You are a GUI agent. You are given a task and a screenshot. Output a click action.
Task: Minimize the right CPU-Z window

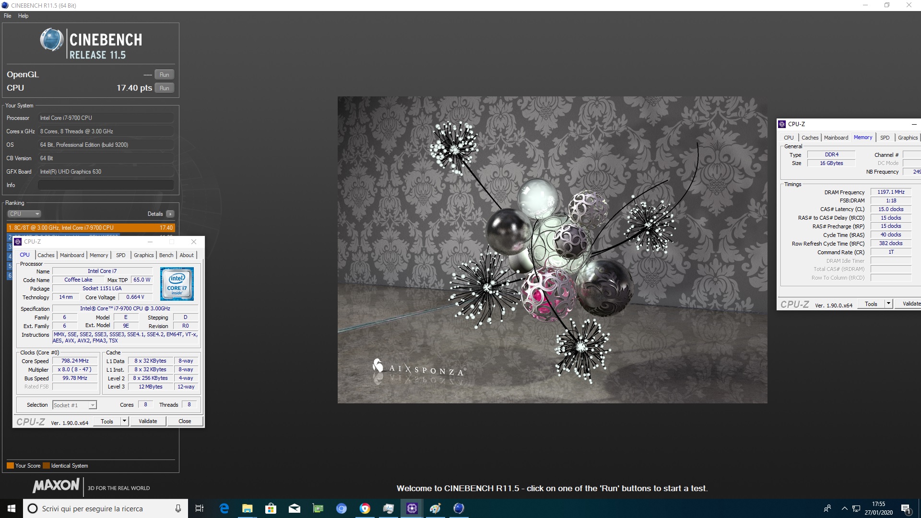[914, 124]
